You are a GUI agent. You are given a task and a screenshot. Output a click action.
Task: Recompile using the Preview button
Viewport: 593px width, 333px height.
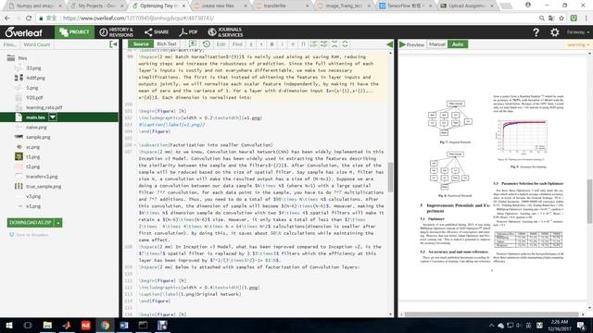click(411, 44)
